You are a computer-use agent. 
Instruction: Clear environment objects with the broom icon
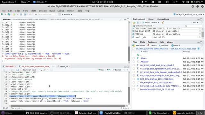(x=163, y=22)
